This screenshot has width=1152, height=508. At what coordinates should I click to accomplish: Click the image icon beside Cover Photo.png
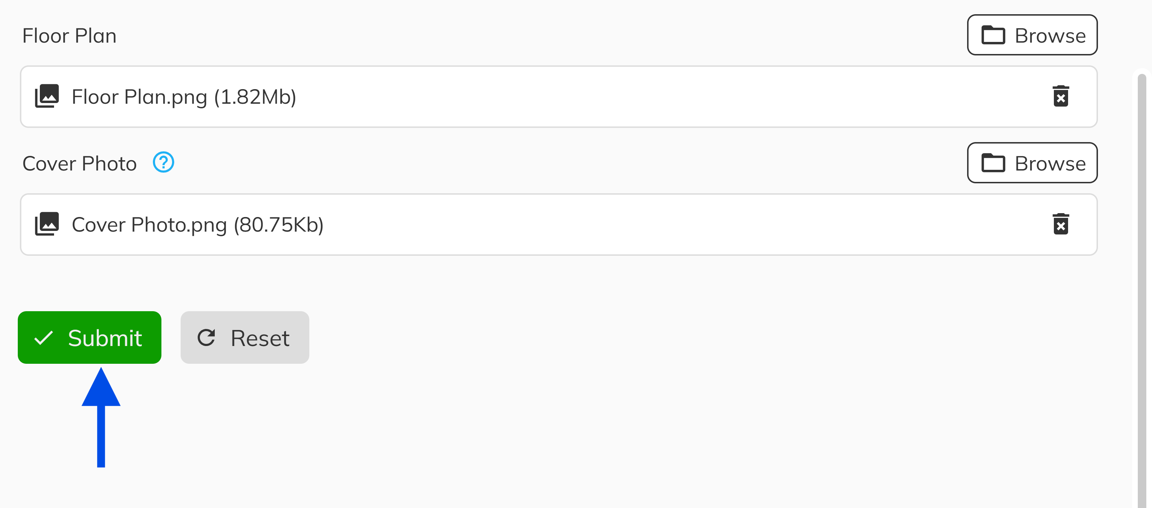click(x=47, y=224)
